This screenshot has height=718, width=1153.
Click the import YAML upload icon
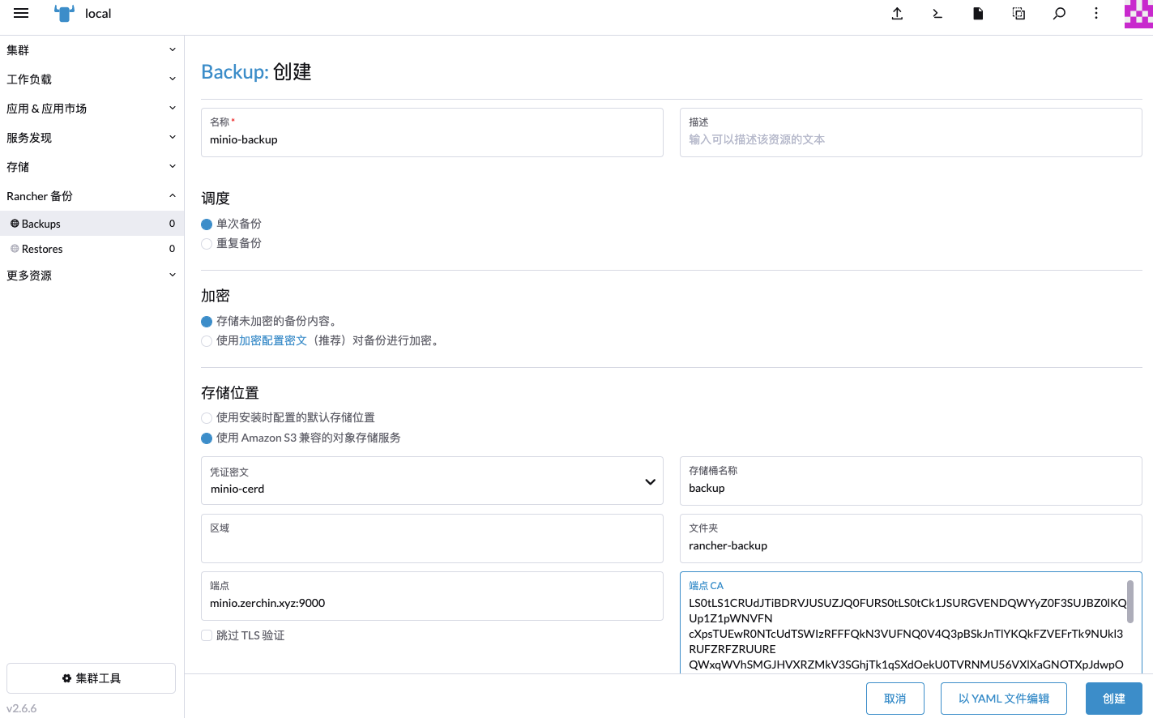897,13
